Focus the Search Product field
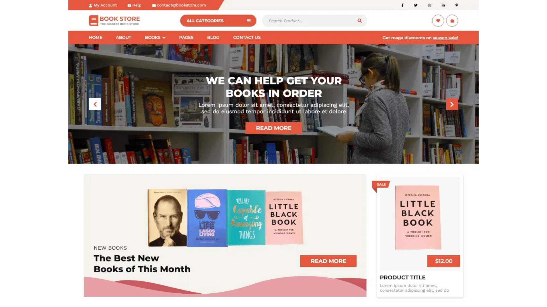 (x=311, y=21)
